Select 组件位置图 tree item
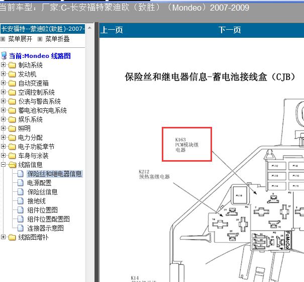The height and width of the screenshot is (282, 304). click(42, 210)
